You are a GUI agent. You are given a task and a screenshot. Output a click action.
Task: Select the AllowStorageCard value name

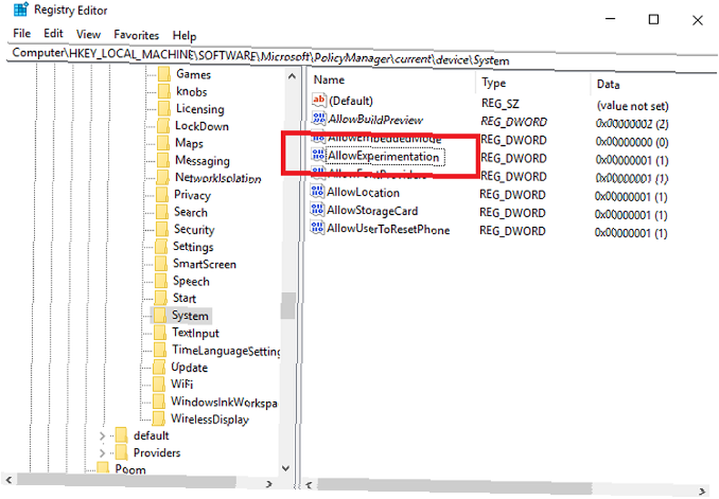372,211
